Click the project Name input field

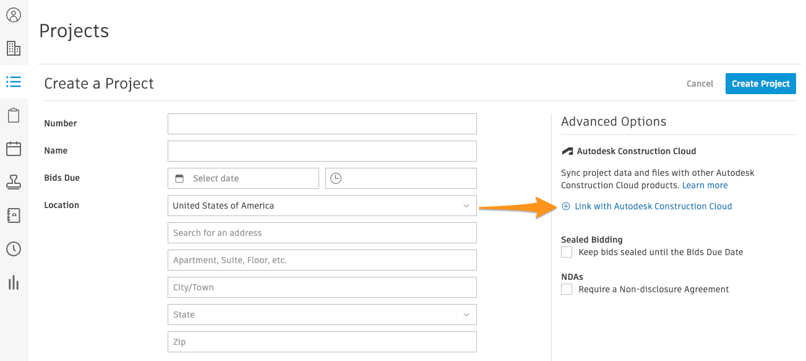pyautogui.click(x=322, y=151)
